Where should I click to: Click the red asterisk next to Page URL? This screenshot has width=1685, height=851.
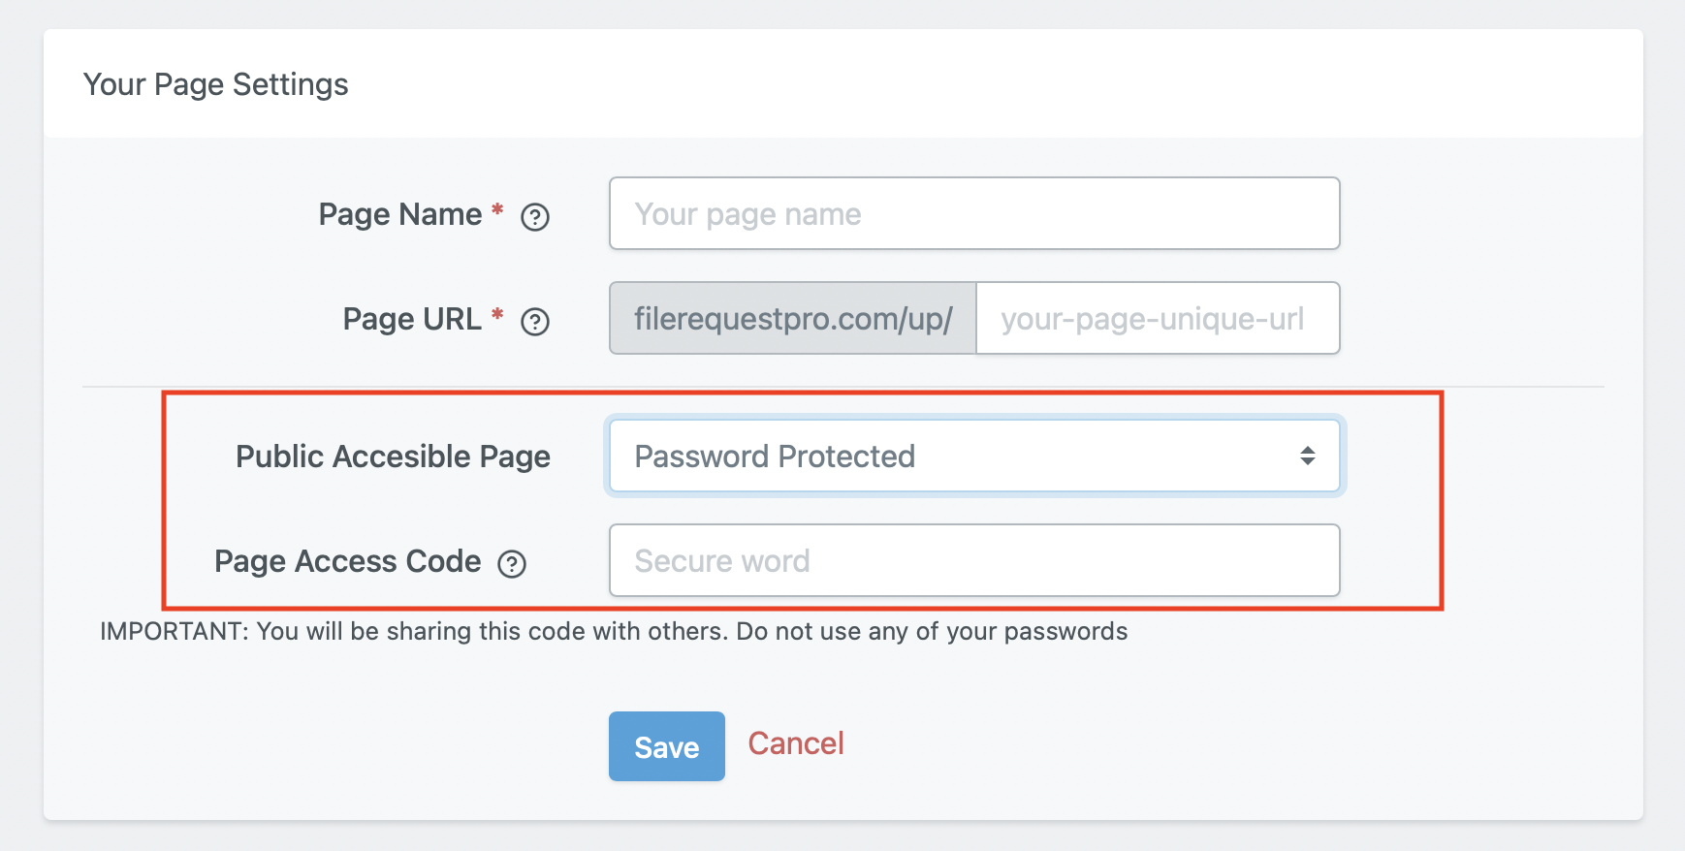point(497,315)
